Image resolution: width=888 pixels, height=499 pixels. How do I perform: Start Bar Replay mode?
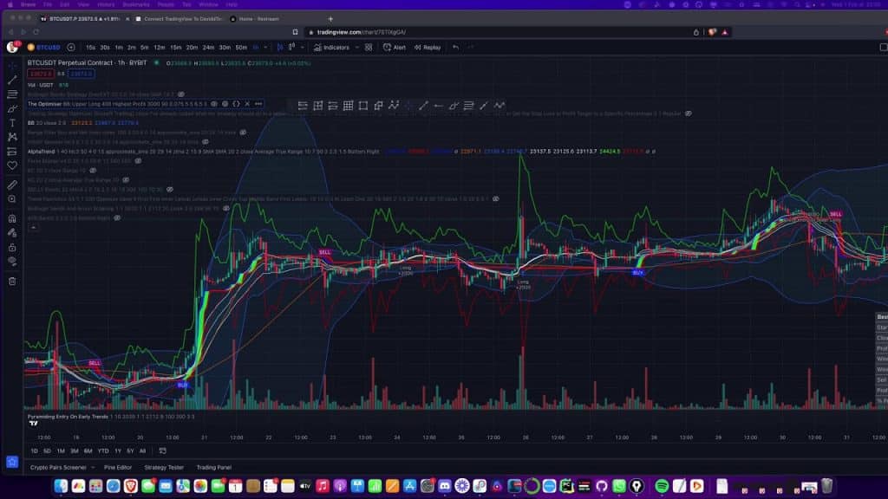[x=427, y=48]
